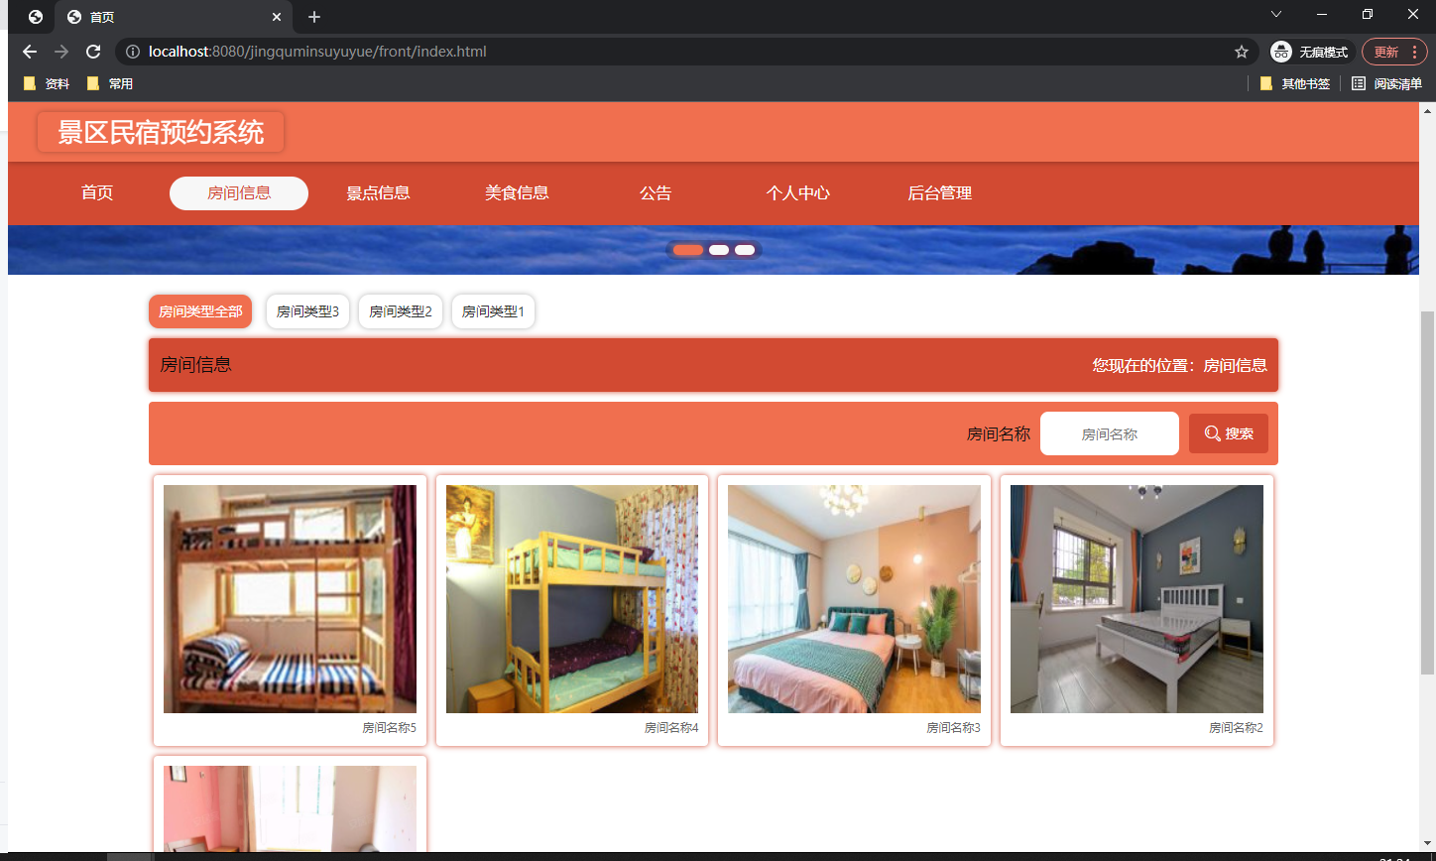Screen dimensions: 1436x861
Task: Reload the page with refresh icon
Action: point(93,52)
